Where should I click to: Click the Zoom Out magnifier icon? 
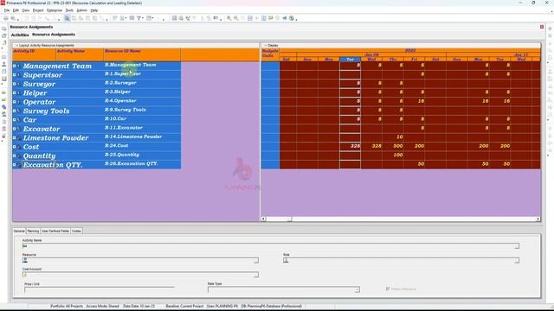coord(236,18)
